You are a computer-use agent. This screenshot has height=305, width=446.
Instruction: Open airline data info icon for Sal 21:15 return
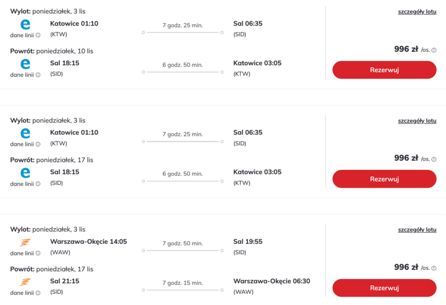click(38, 293)
